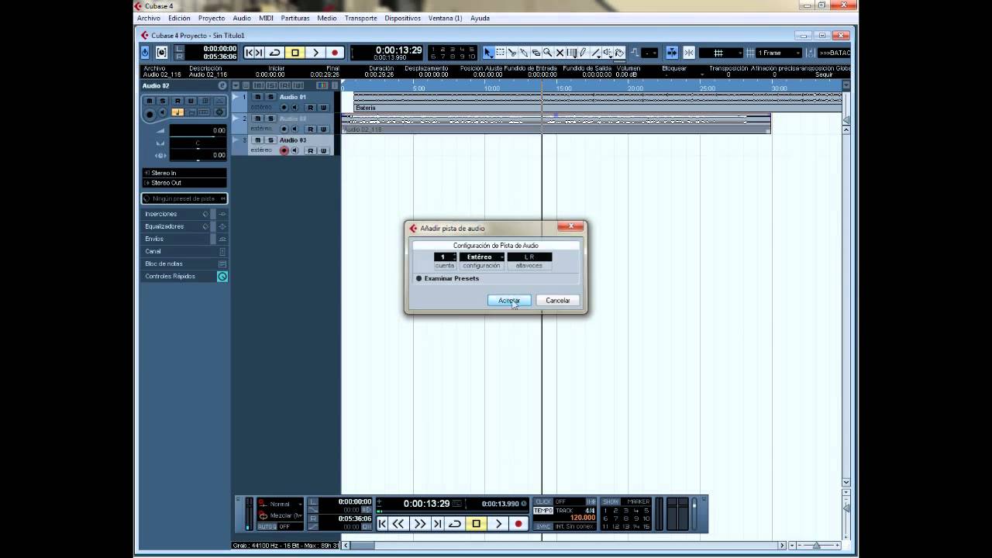Open Stereo In input routing dropdown

tap(184, 173)
